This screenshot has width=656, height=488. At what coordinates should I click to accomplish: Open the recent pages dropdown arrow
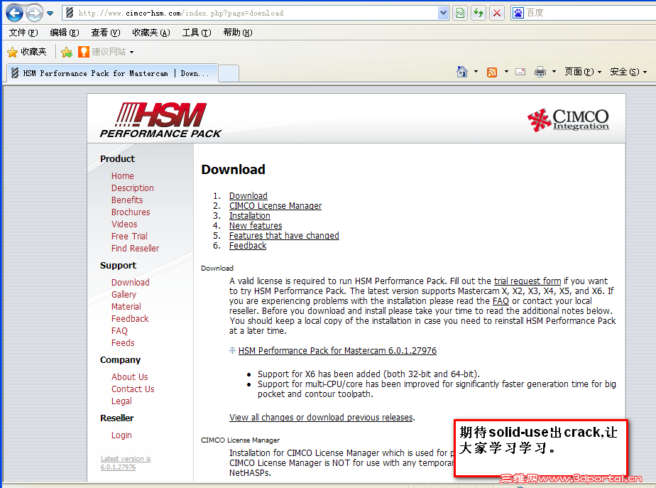click(x=50, y=13)
